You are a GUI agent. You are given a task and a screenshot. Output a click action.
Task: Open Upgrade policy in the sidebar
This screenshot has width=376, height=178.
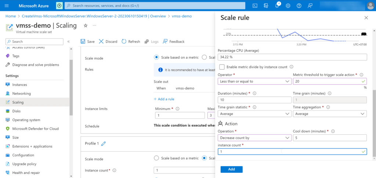click(24, 164)
